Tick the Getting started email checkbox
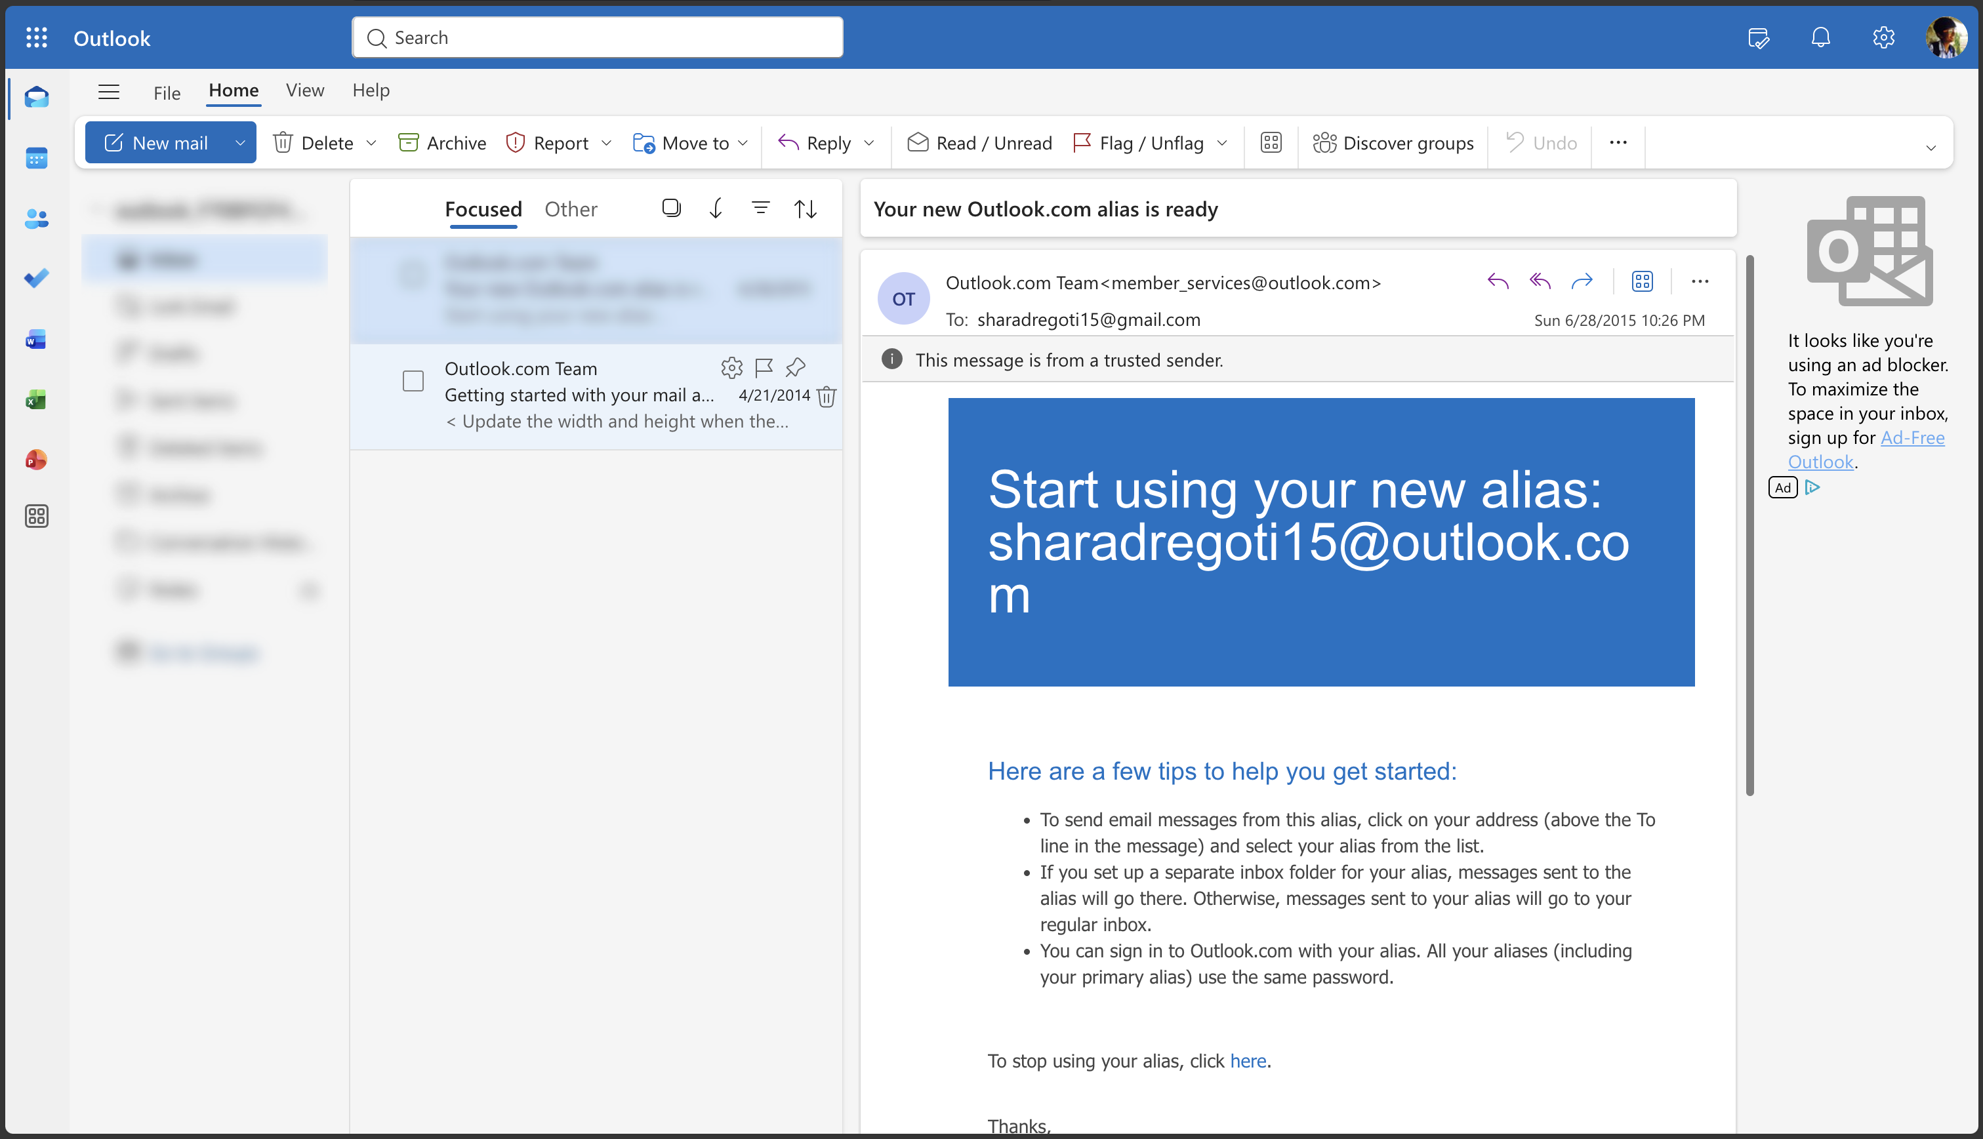 click(x=413, y=381)
